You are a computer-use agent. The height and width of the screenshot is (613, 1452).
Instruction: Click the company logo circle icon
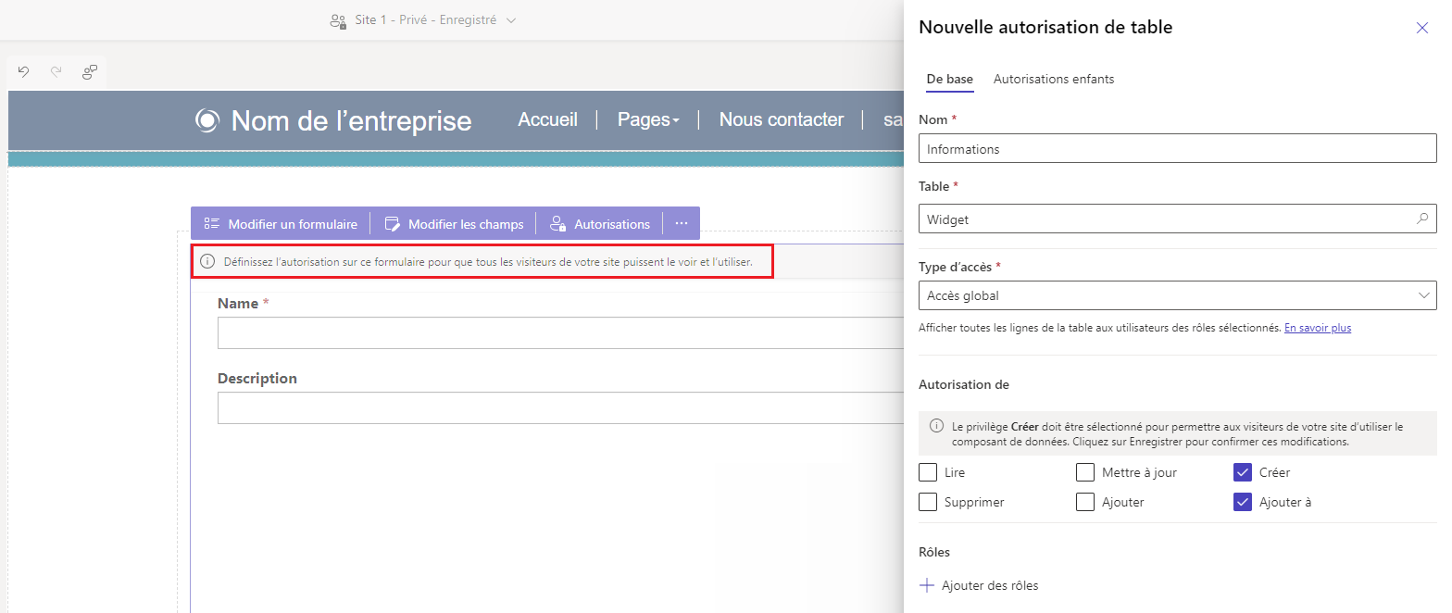tap(207, 120)
